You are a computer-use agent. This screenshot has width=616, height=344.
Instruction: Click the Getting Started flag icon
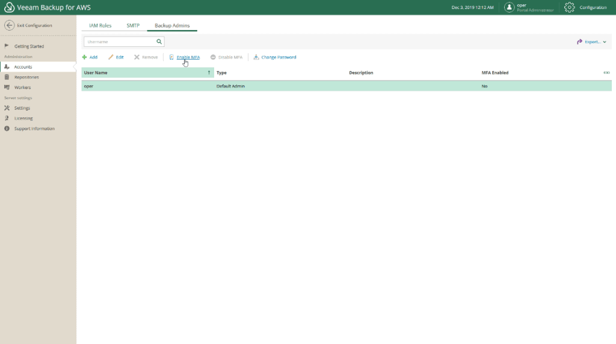coord(7,46)
